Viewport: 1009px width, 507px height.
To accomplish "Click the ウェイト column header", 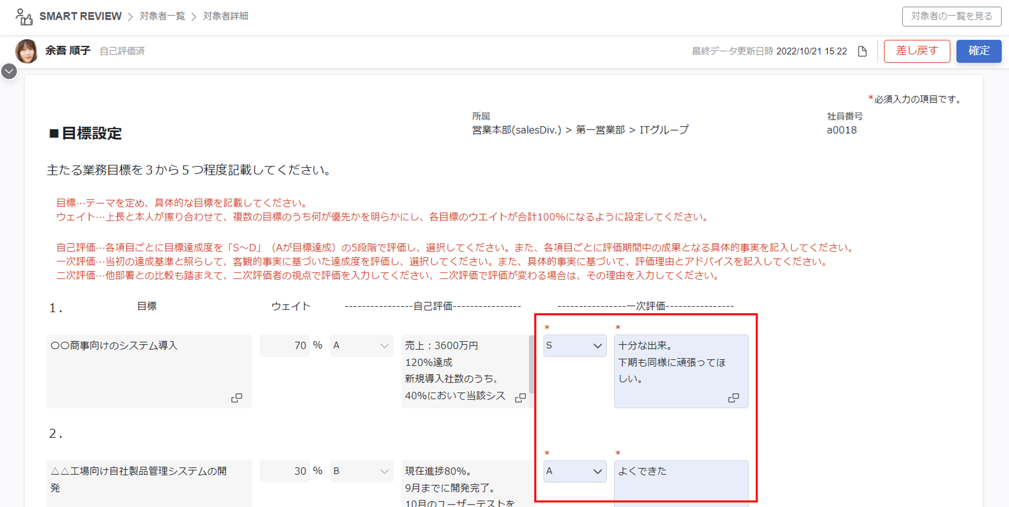I will click(291, 306).
